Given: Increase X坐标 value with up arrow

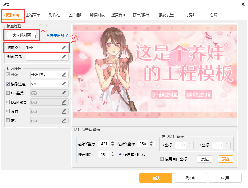Looking at the screenshot, I should (x=190, y=143).
